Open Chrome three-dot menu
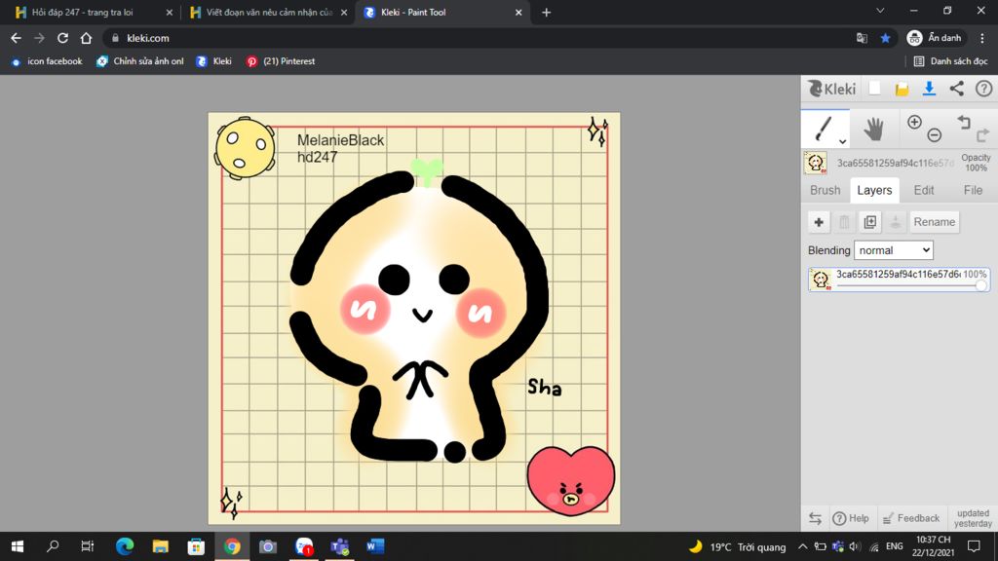The image size is (998, 561). click(982, 38)
